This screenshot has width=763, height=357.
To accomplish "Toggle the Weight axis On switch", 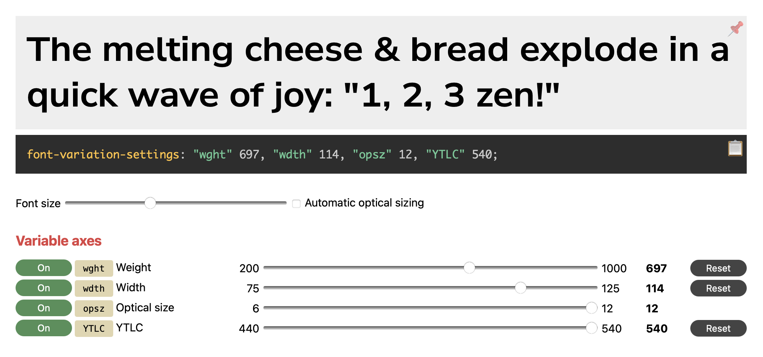I will [44, 268].
